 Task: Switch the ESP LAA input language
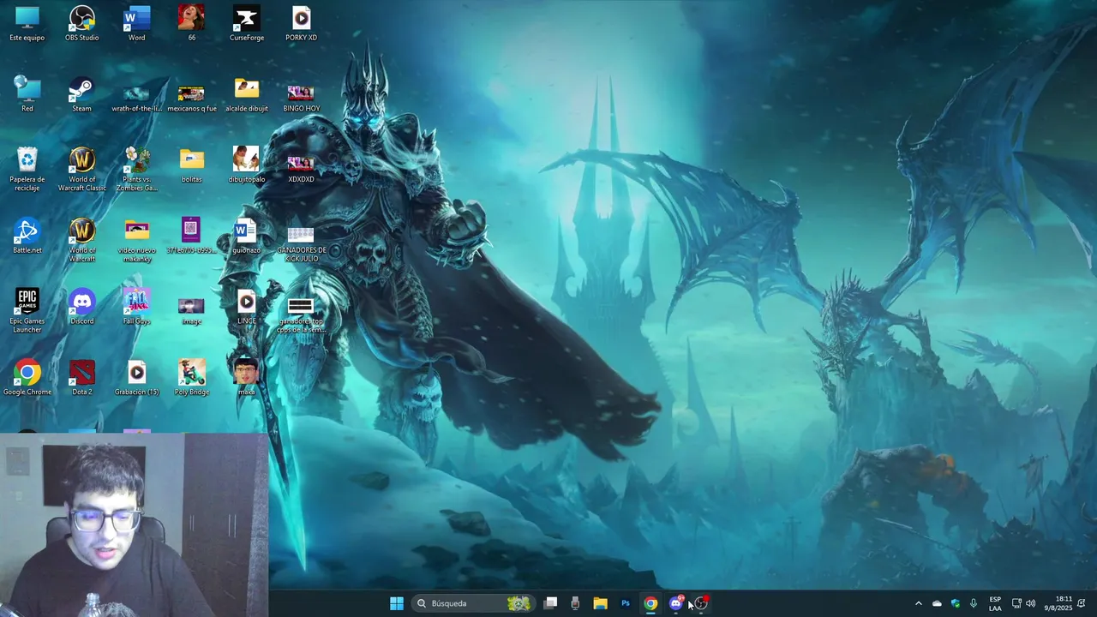pyautogui.click(x=995, y=603)
